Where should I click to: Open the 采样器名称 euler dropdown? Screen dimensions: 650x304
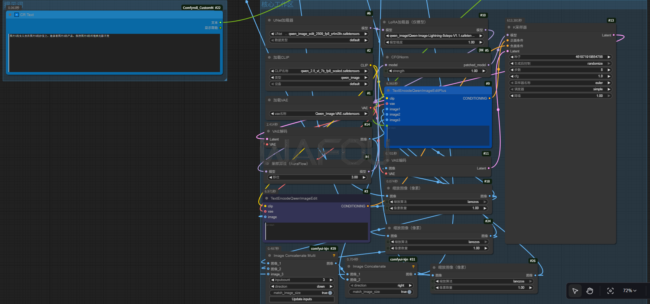[x=560, y=83]
